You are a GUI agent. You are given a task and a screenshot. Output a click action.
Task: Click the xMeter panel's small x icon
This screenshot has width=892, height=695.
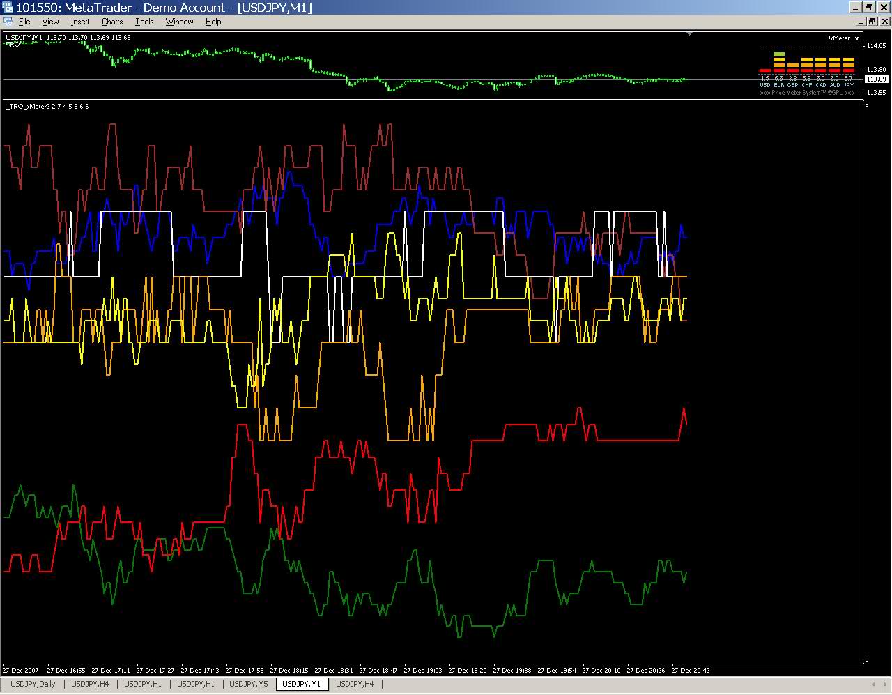point(857,38)
